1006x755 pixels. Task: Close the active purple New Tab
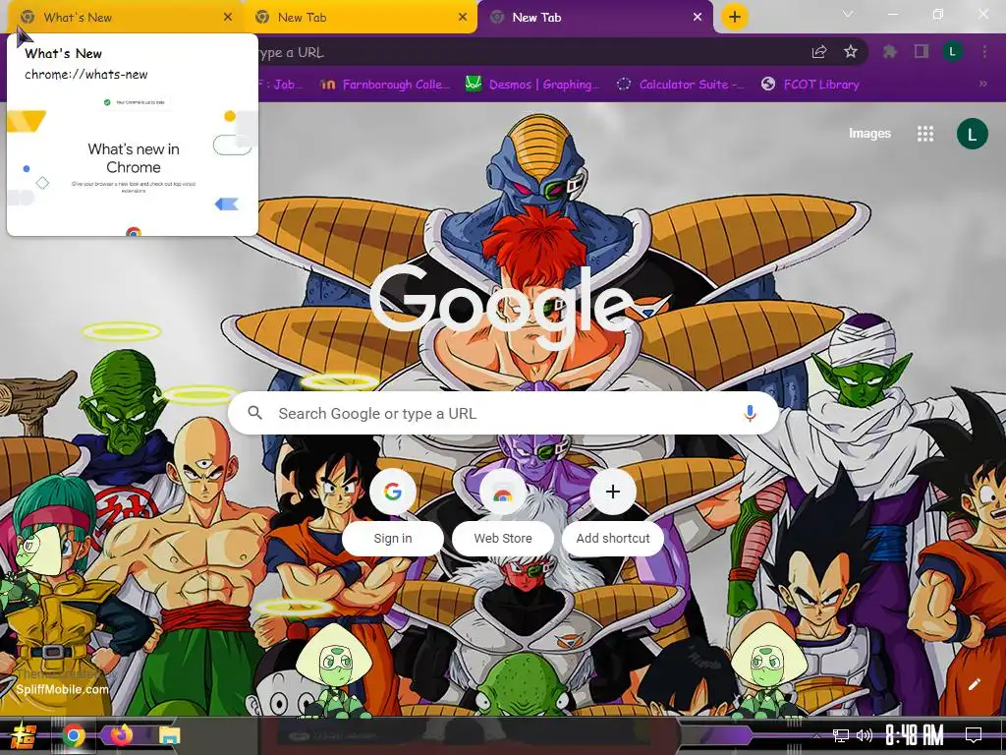(x=698, y=18)
